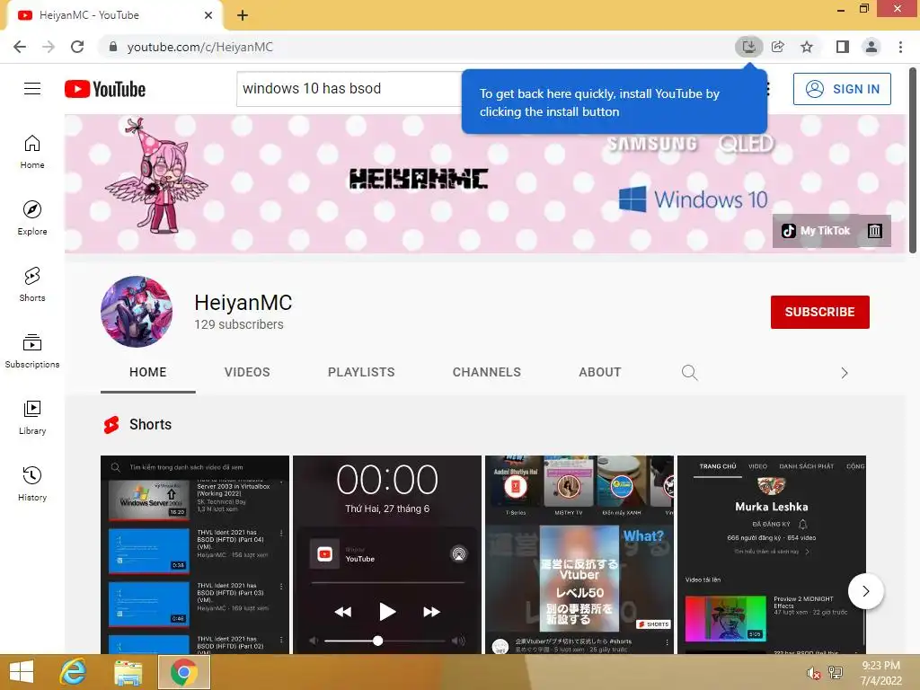Click the network tray icon
Viewport: 920px width, 690px height.
(835, 673)
